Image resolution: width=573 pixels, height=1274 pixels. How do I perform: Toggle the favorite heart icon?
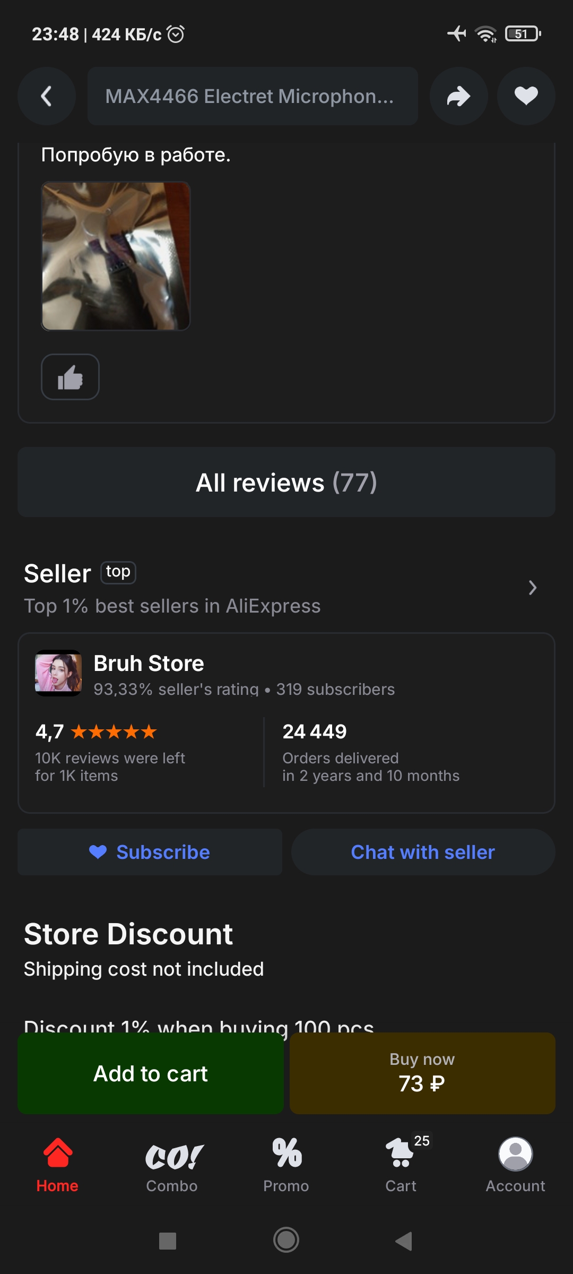(526, 96)
